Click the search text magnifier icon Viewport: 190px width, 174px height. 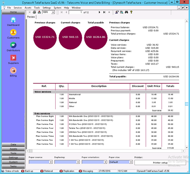122,12
